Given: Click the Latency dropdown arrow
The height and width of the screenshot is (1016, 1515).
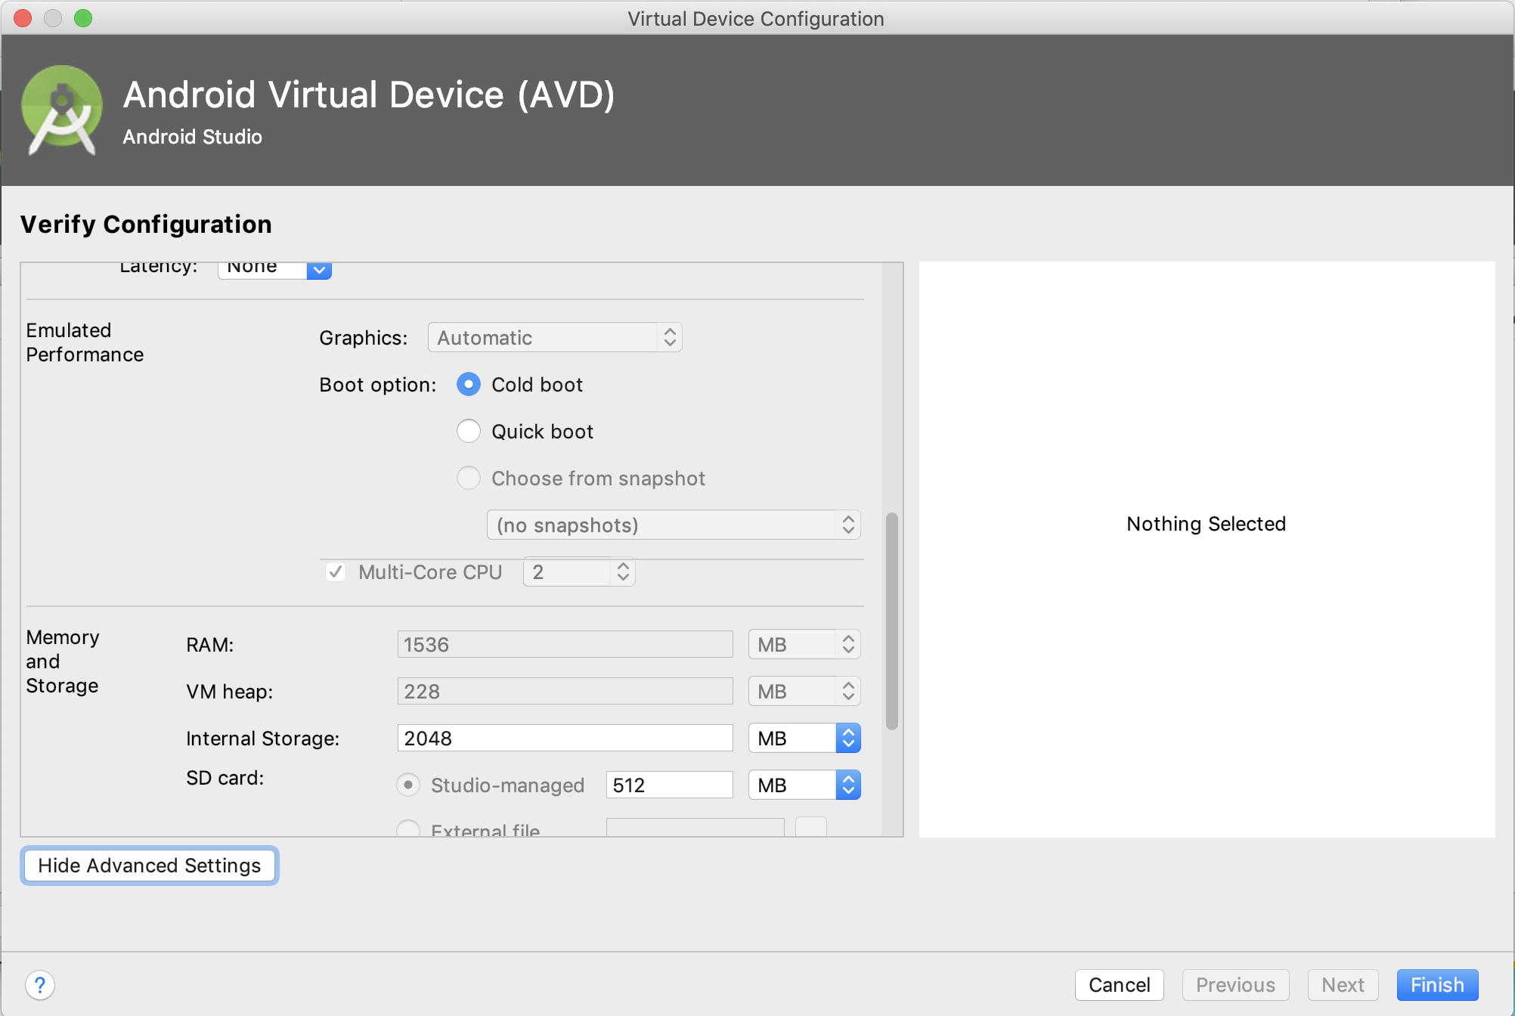Looking at the screenshot, I should click(x=319, y=269).
